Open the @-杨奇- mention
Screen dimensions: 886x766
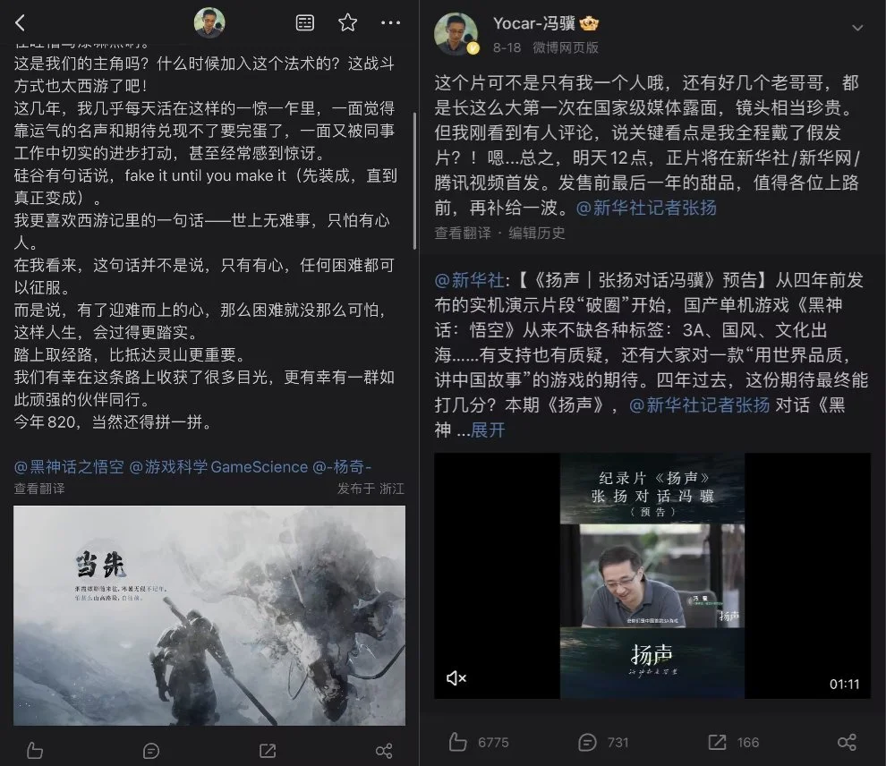pyautogui.click(x=341, y=467)
